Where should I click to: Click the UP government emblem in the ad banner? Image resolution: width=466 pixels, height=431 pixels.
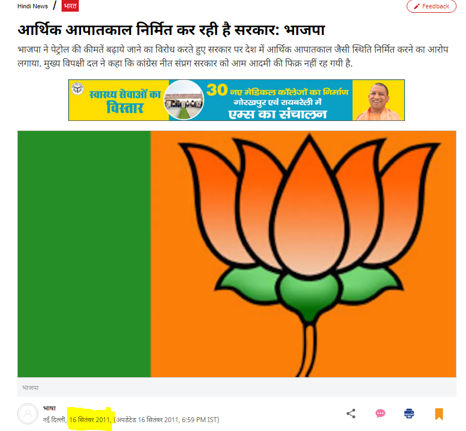(x=78, y=89)
